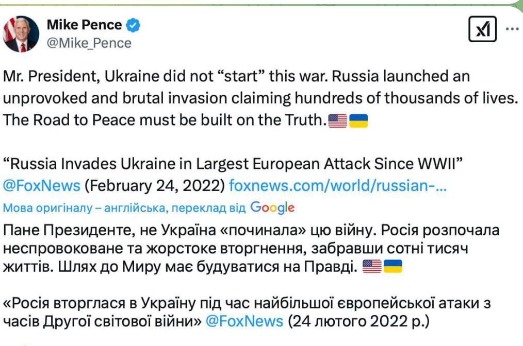523x346 pixels.
Task: Open the Grok icon beside the tweet
Action: 482,29
